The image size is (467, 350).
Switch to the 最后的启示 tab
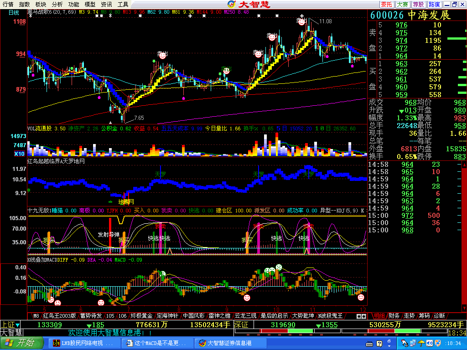pos(274,316)
